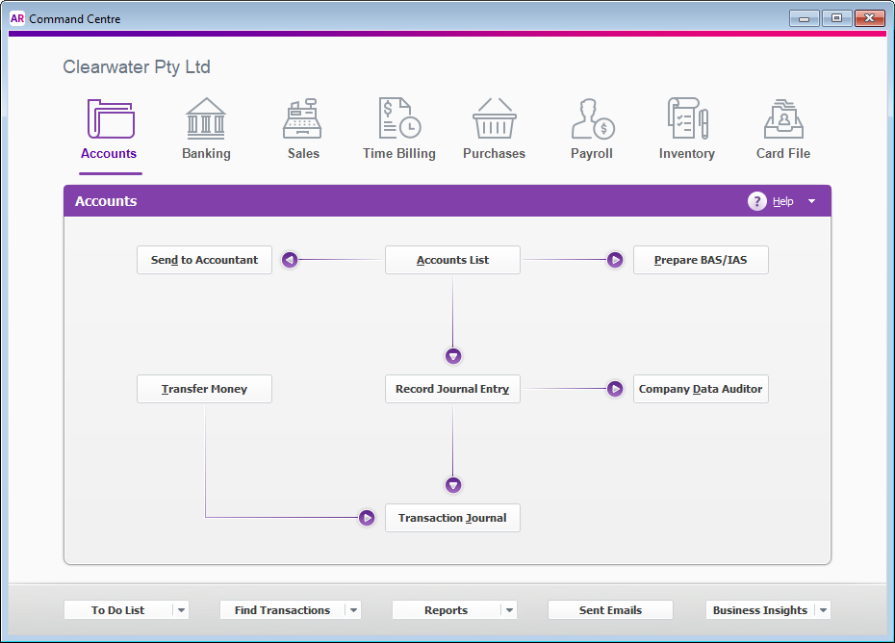Open the Transfer Money window
The width and height of the screenshot is (895, 643).
(x=204, y=389)
